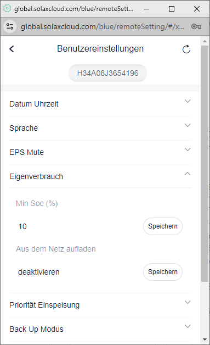Click the password key icon
This screenshot has height=345, width=210.
[196, 26]
